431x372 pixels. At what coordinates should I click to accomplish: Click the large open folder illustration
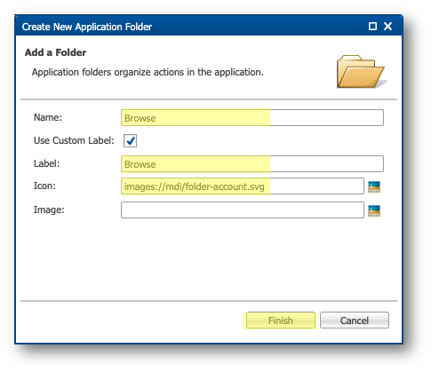click(x=360, y=71)
